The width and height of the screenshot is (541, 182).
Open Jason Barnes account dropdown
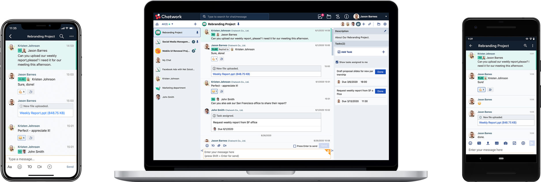tap(371, 16)
